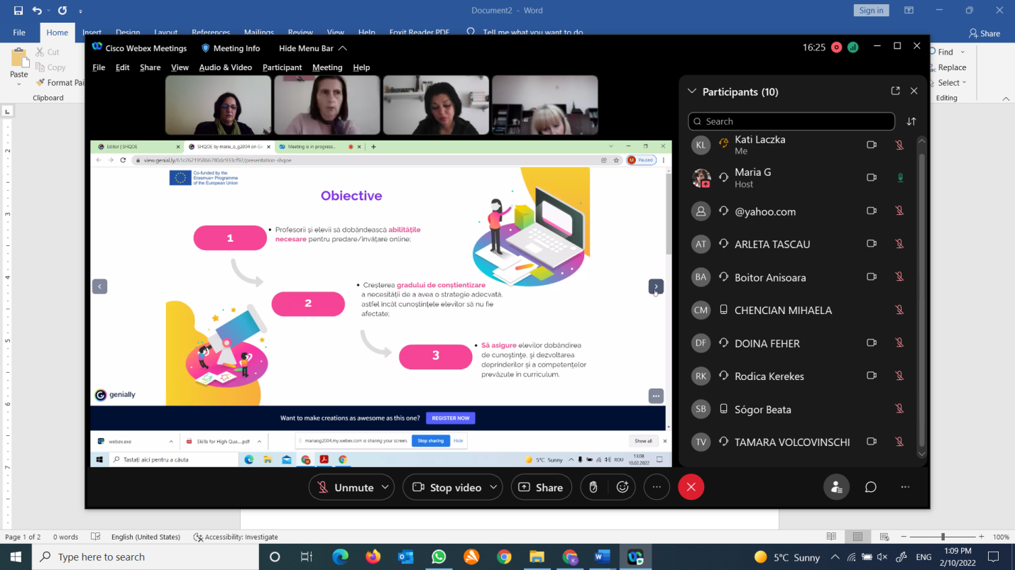
Task: Click Word Save icon in title bar
Action: 18,11
